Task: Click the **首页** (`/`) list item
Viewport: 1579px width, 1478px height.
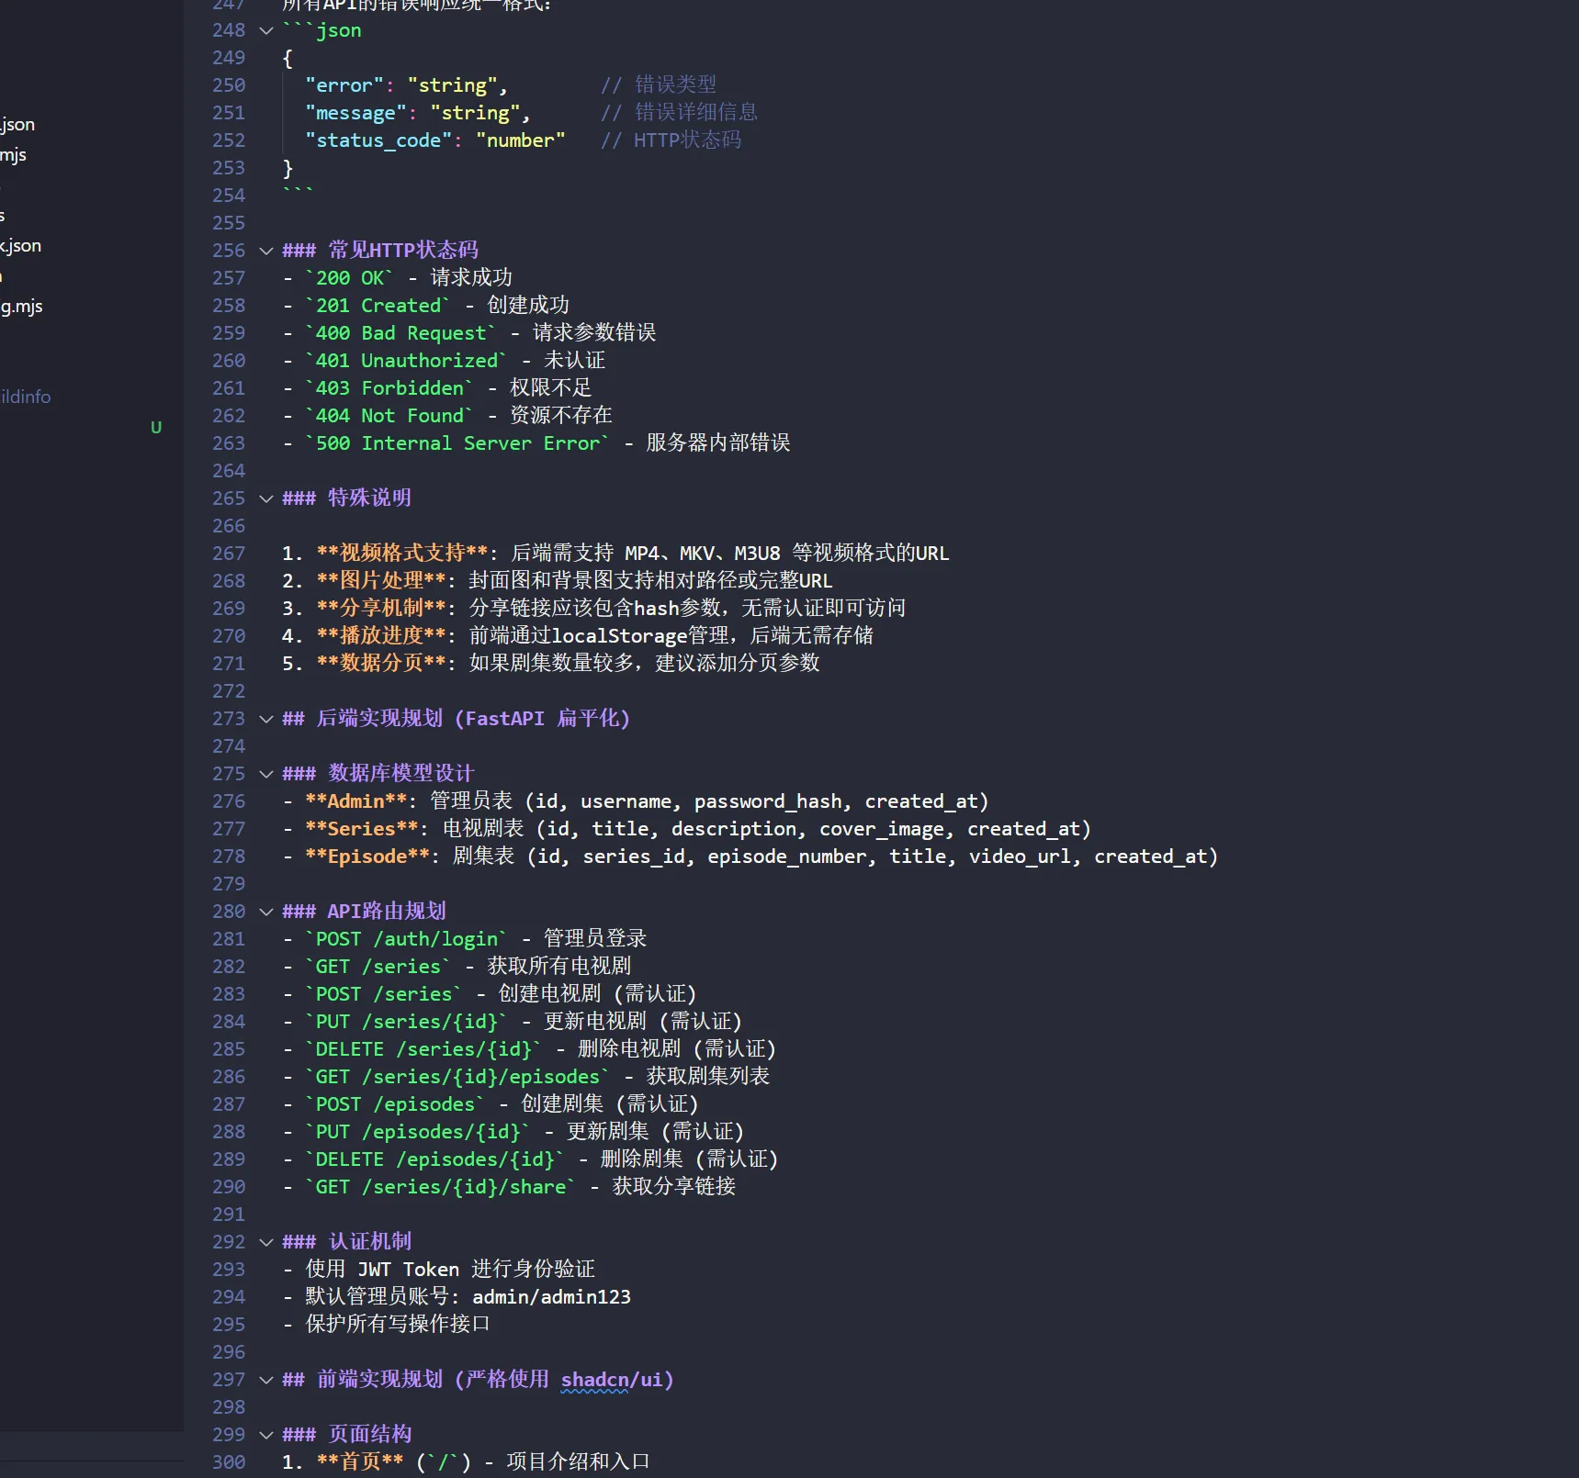Action: click(466, 1462)
